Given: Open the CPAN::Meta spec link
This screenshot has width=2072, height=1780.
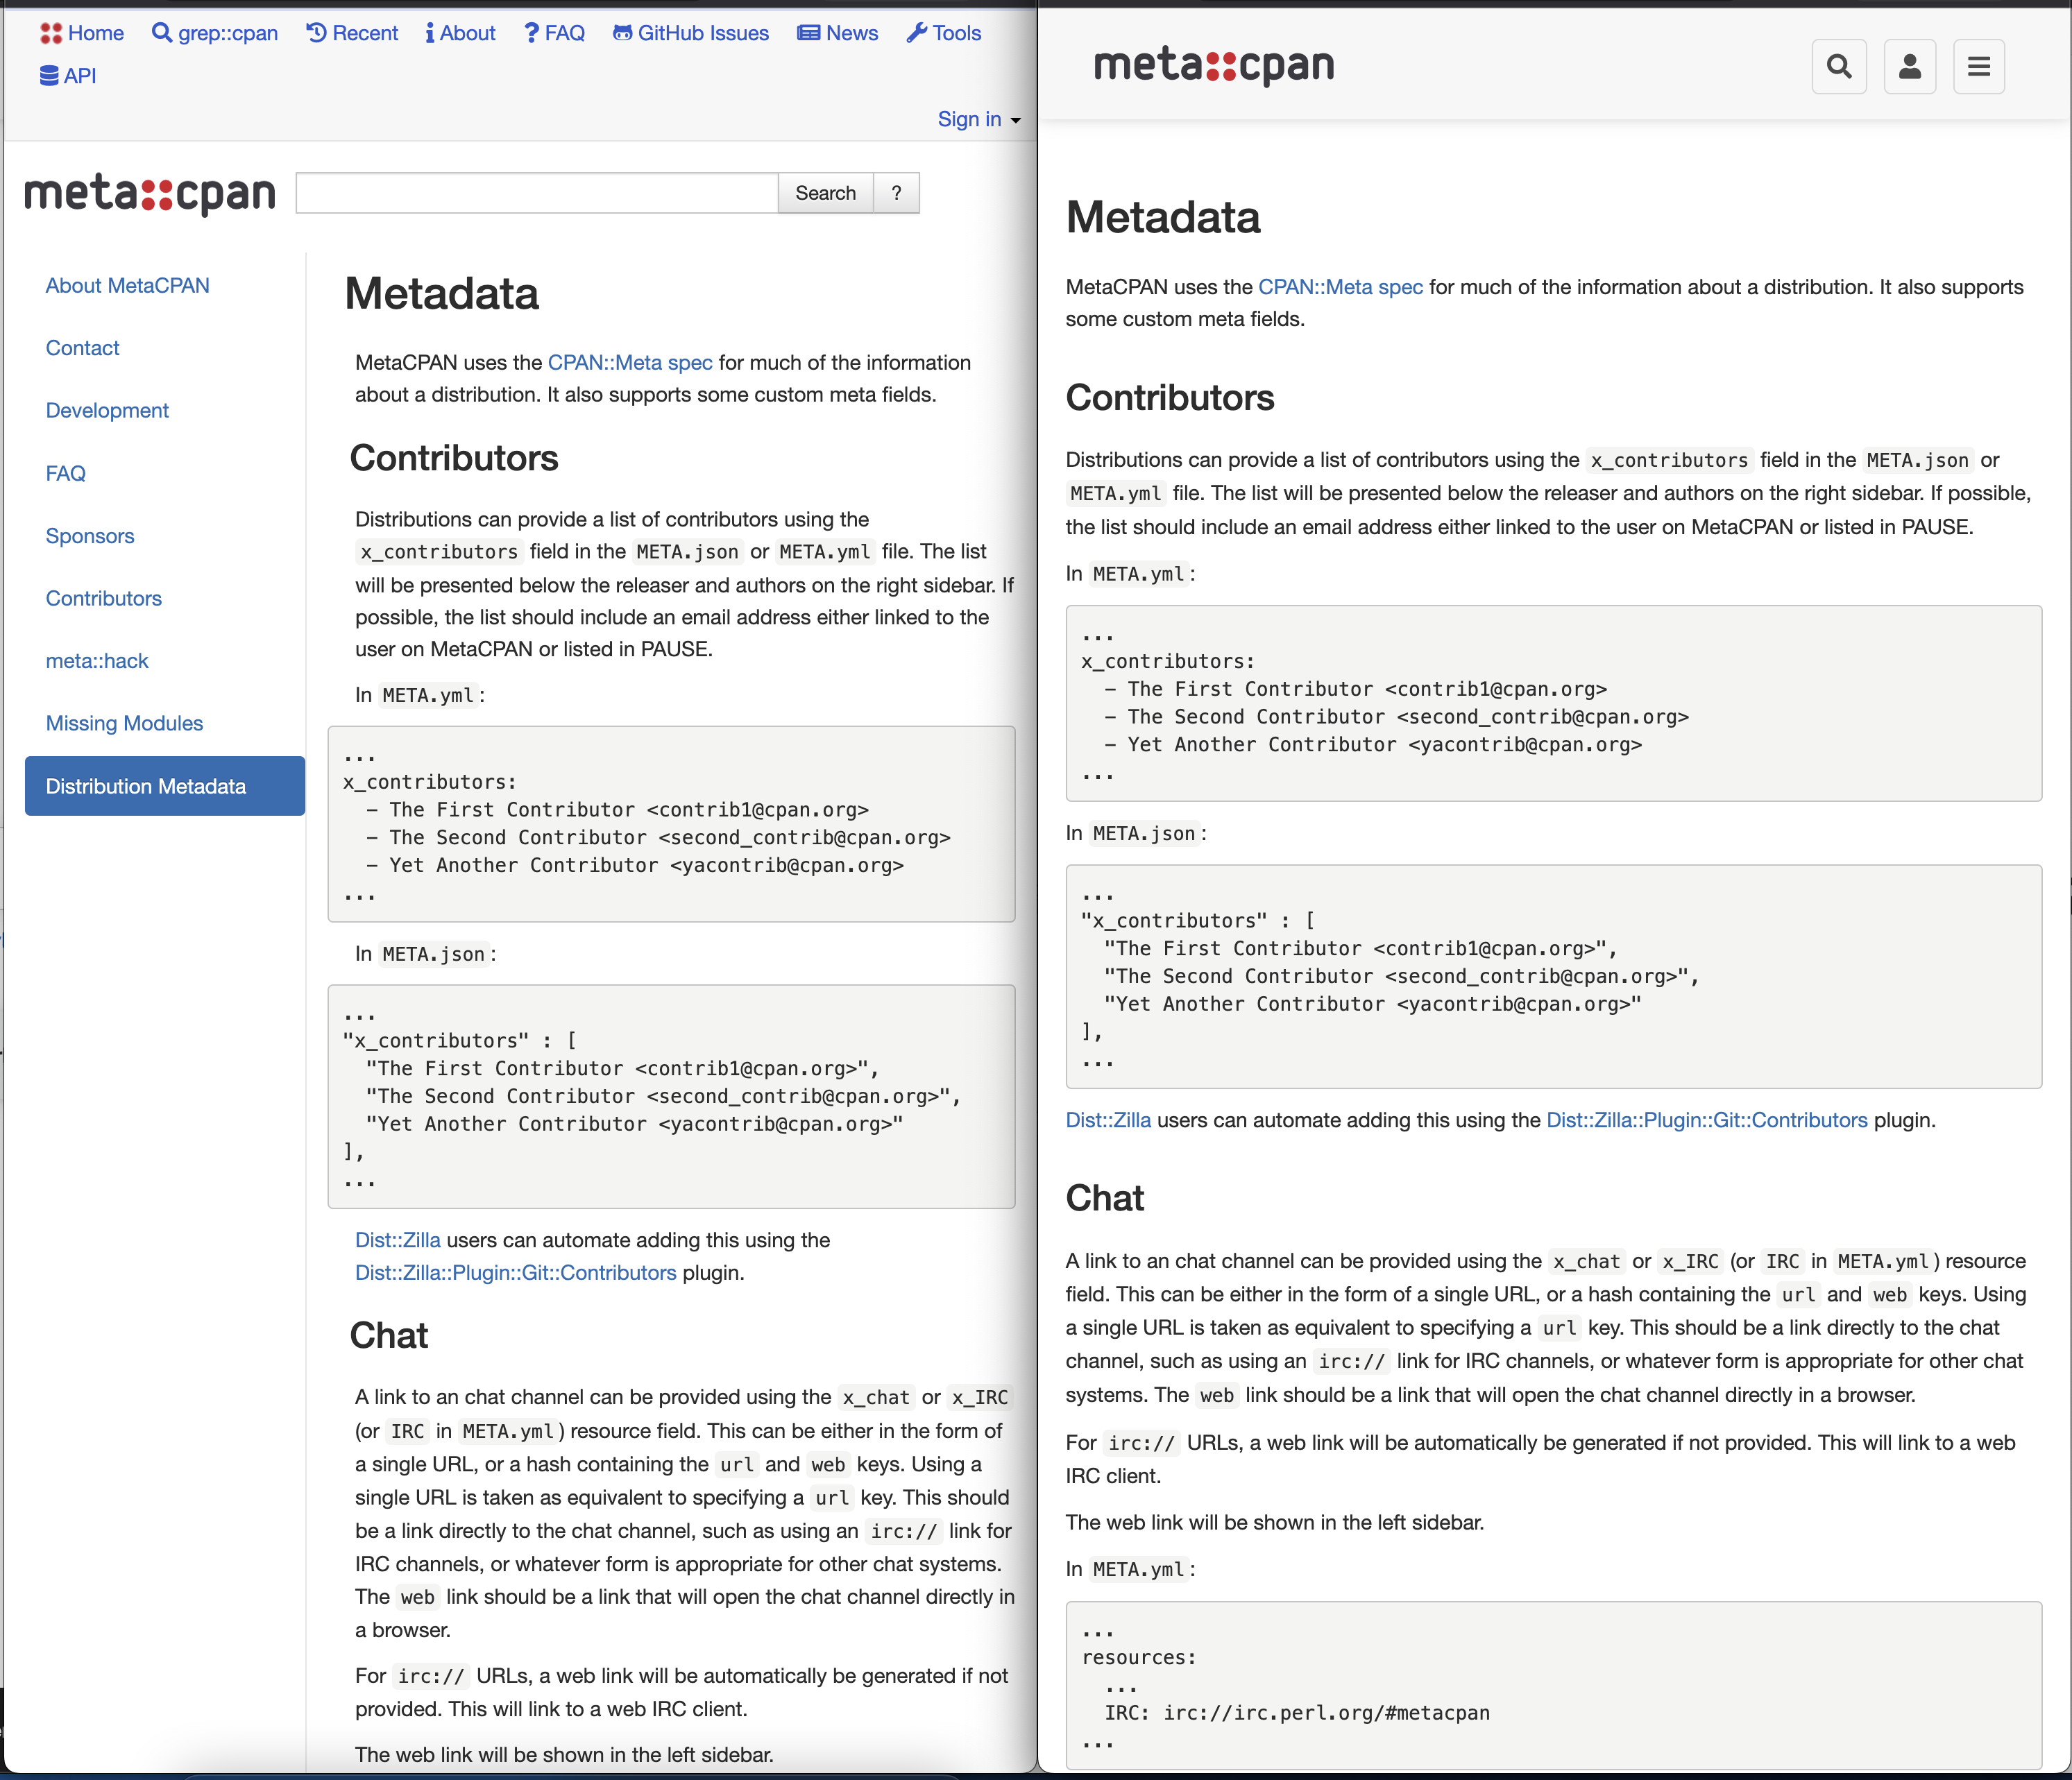Looking at the screenshot, I should [629, 363].
